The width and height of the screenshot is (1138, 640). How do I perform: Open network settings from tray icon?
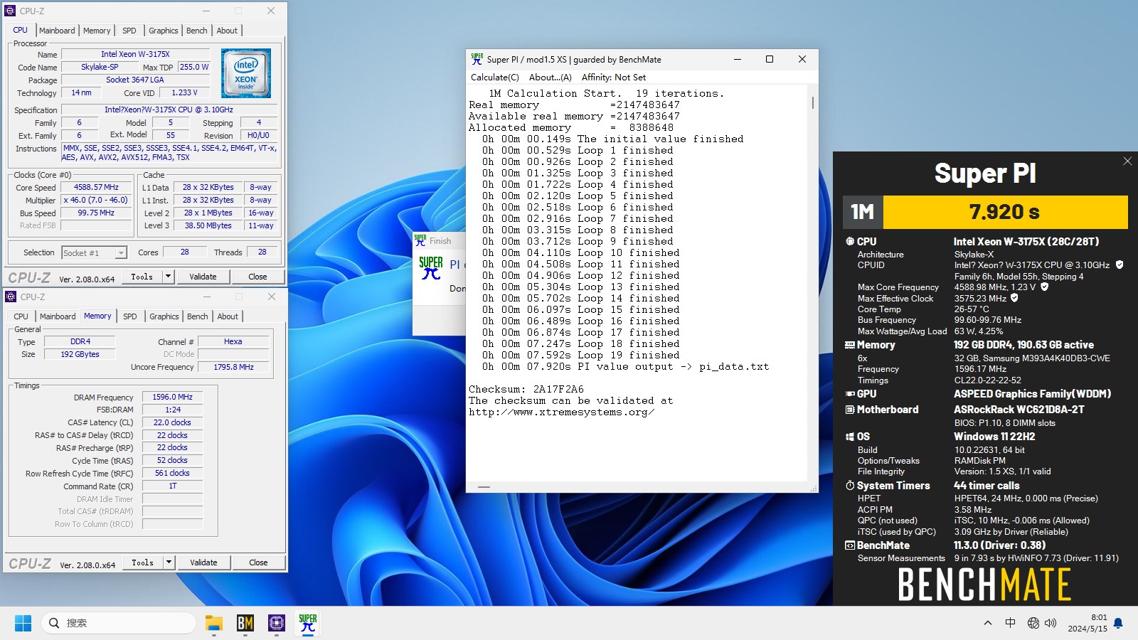[1033, 623]
